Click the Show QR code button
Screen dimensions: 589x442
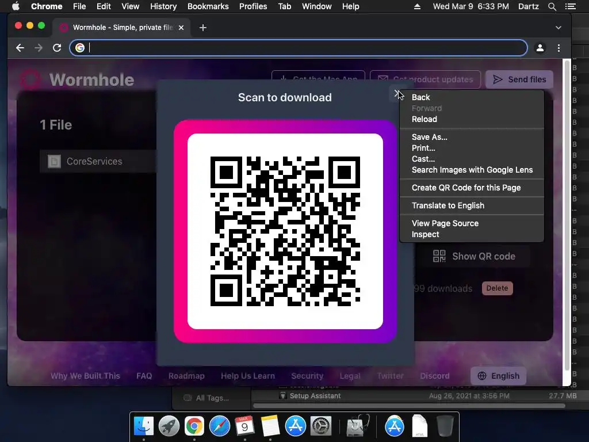(x=474, y=256)
